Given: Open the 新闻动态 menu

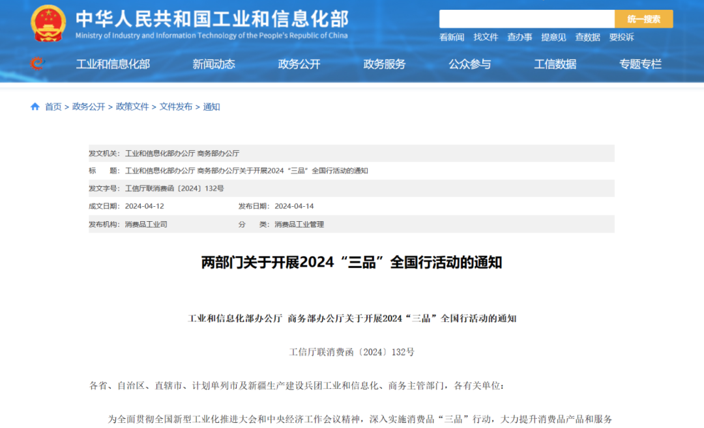Looking at the screenshot, I should tap(214, 64).
